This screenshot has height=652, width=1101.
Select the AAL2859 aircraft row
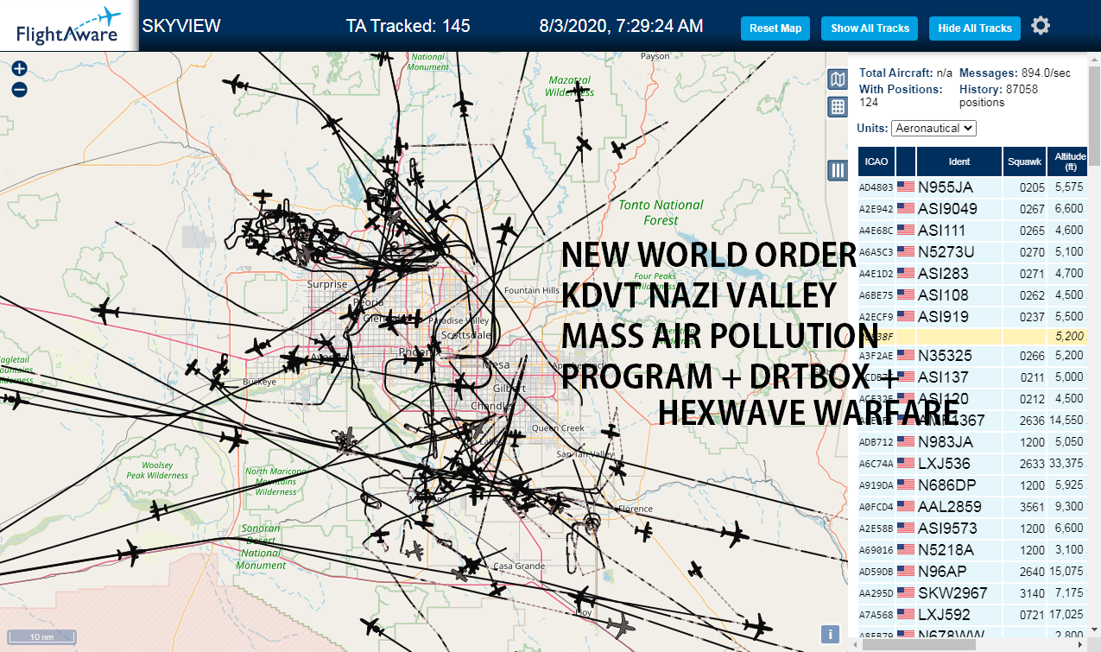point(973,506)
